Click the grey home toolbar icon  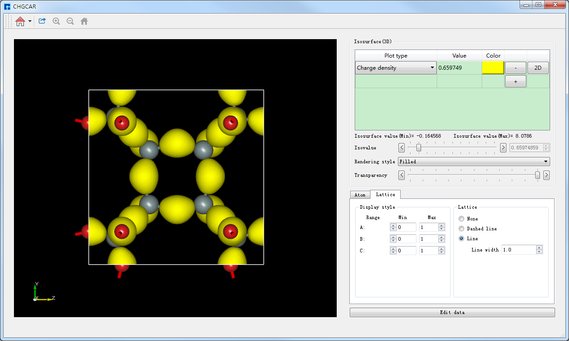pyautogui.click(x=84, y=21)
